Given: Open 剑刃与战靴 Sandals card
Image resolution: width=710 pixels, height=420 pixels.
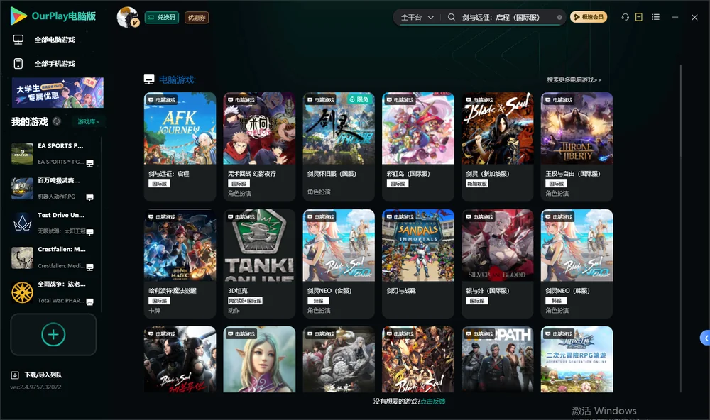Looking at the screenshot, I should coord(418,264).
